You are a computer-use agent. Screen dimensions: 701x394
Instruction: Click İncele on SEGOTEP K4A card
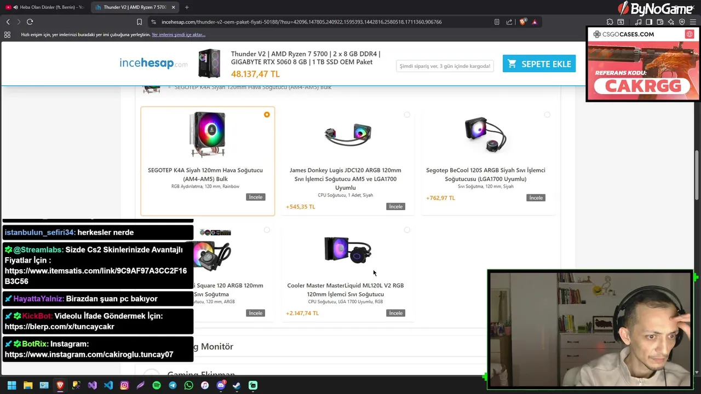256,197
